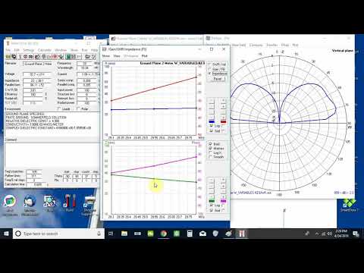Open Task View from the taskbar

(111, 234)
